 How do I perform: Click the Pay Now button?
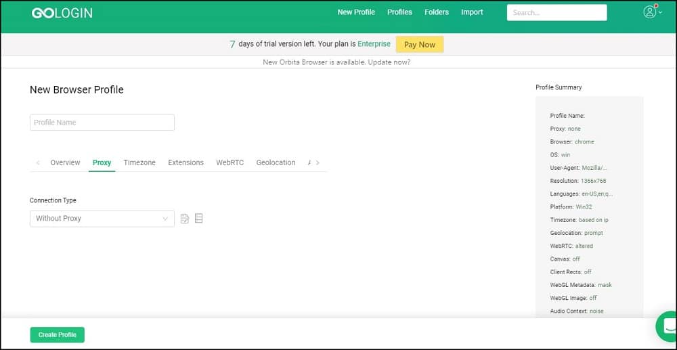(420, 45)
